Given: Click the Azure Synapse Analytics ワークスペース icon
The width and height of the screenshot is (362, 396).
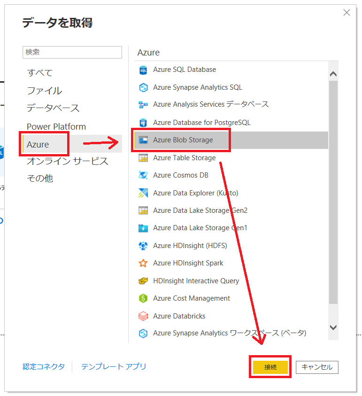Looking at the screenshot, I should [143, 334].
